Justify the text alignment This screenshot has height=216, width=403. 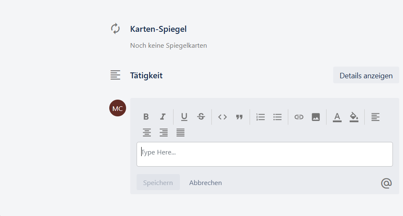(180, 133)
